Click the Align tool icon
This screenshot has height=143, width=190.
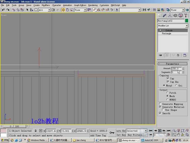click(149, 10)
